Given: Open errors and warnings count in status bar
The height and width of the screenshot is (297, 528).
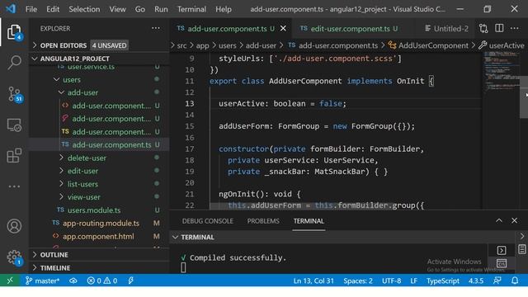Looking at the screenshot, I should pyautogui.click(x=102, y=280).
